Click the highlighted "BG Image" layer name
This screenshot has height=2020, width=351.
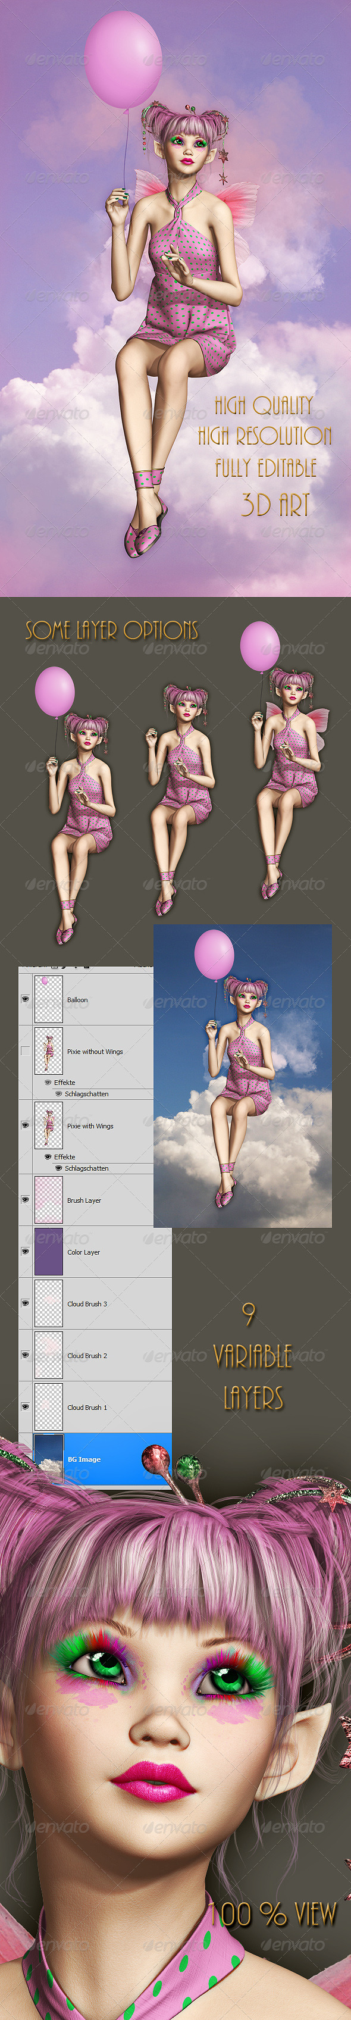84,1459
